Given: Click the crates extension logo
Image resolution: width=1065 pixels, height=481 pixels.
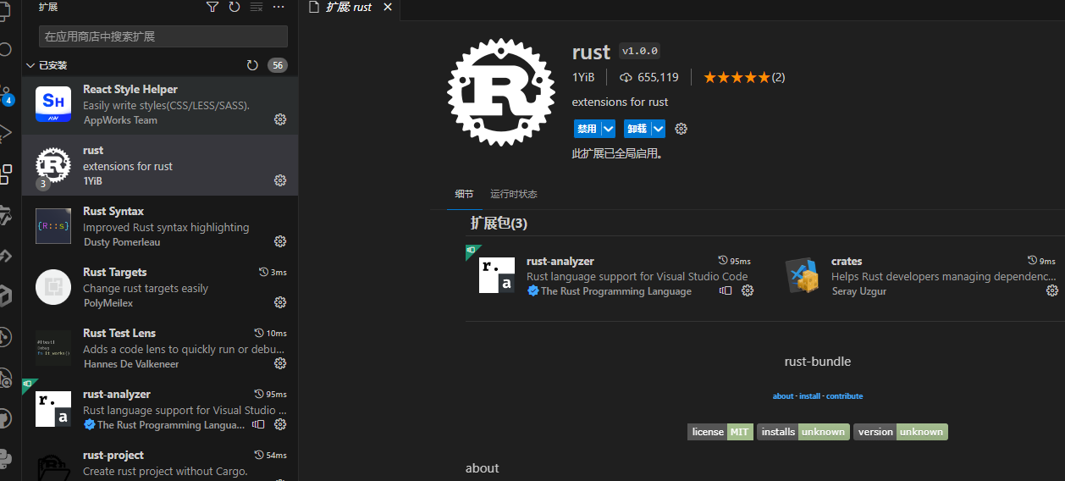Looking at the screenshot, I should pos(802,275).
